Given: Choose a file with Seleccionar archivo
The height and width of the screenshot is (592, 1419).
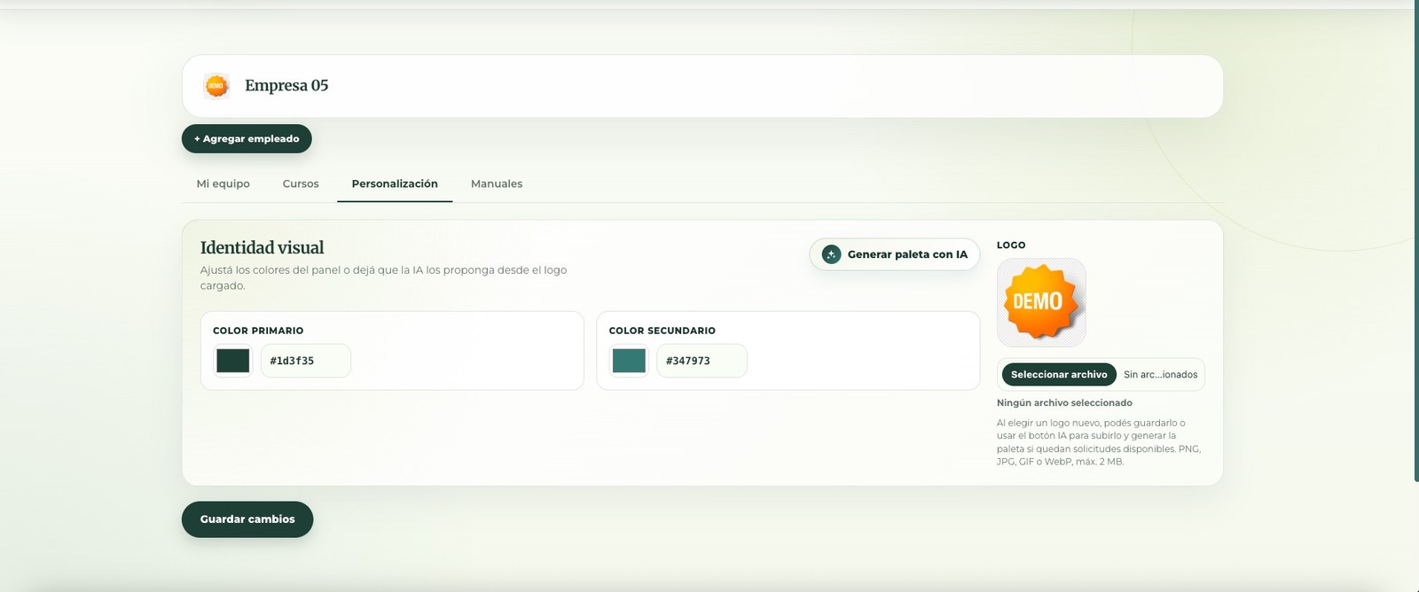Looking at the screenshot, I should click(x=1059, y=375).
